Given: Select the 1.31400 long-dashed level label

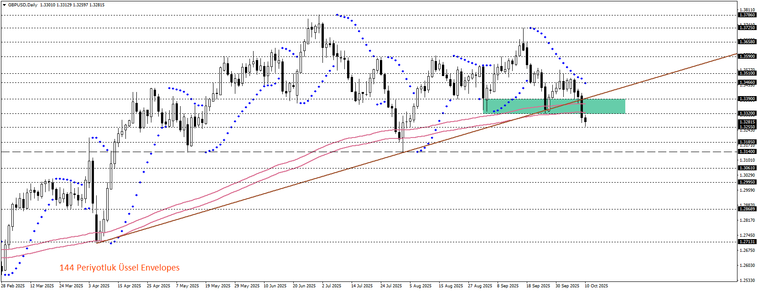Looking at the screenshot, I should [747, 152].
